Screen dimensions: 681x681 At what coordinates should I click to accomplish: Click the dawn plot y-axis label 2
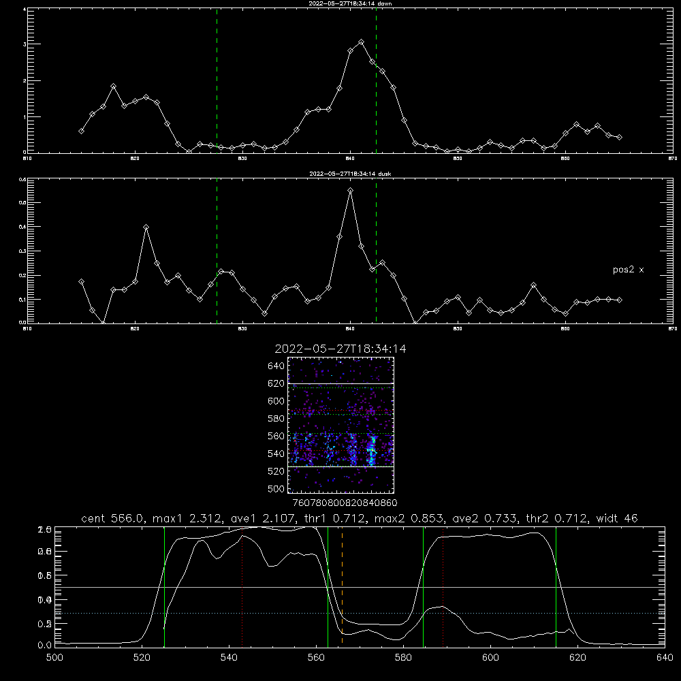coord(25,81)
